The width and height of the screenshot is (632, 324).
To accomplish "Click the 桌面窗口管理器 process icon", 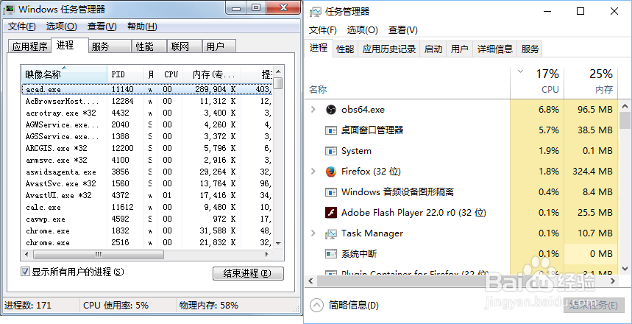I will tap(331, 130).
